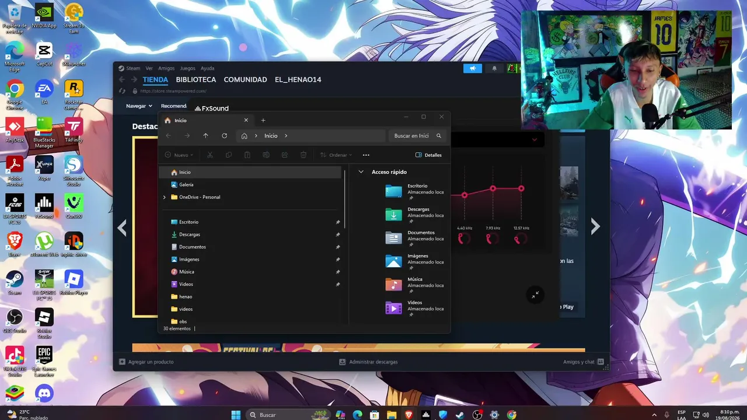This screenshot has height=420, width=747.
Task: Unpin Escritorio in the navigation pane
Action: (338, 222)
